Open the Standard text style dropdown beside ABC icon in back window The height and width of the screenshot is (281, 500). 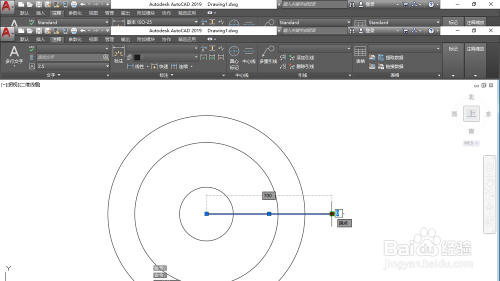click(x=107, y=22)
